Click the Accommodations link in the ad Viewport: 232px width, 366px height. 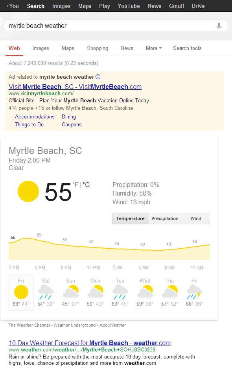35,116
